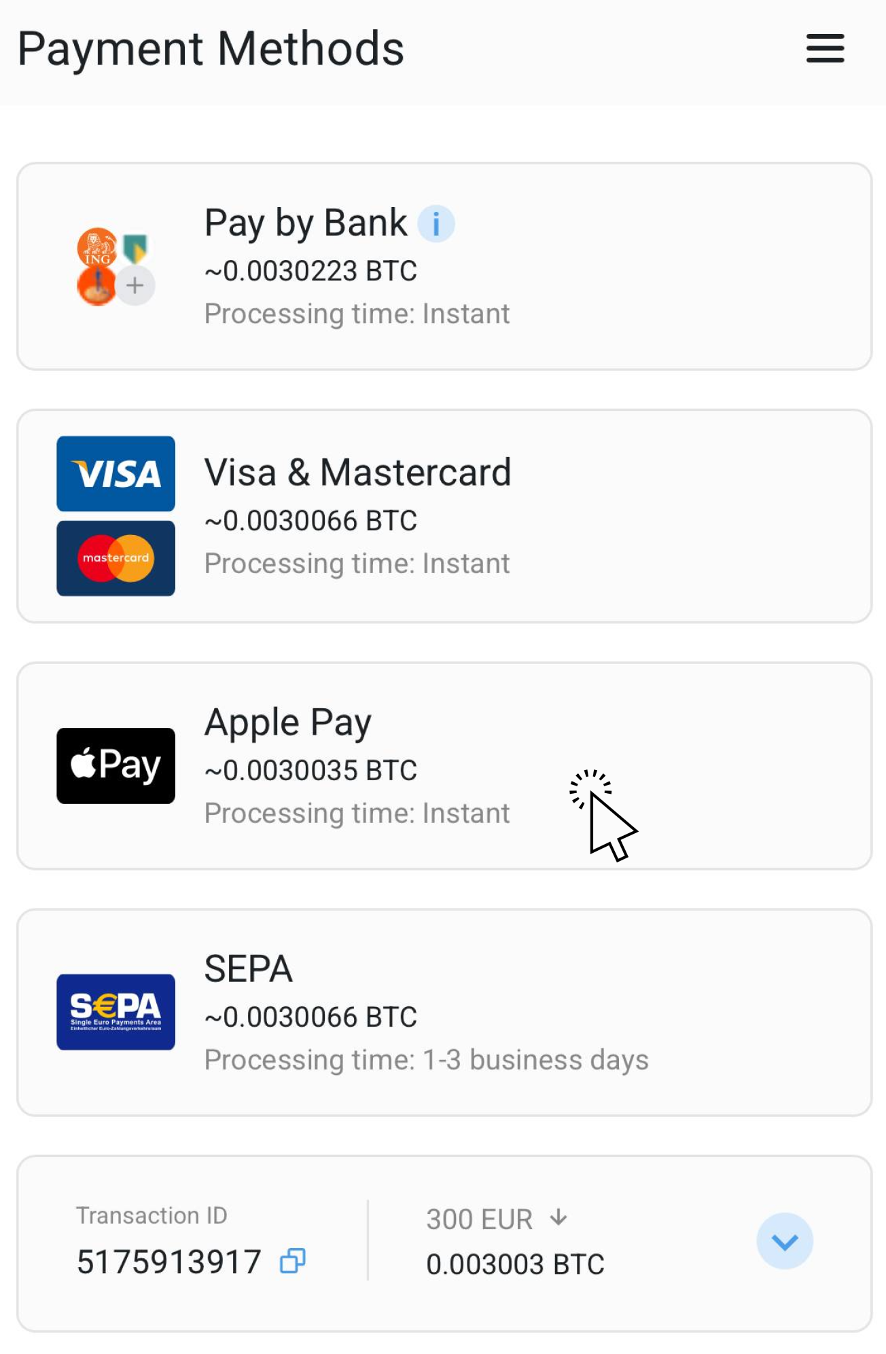Click the plus more banks icon
This screenshot has width=886, height=1354.
[135, 286]
